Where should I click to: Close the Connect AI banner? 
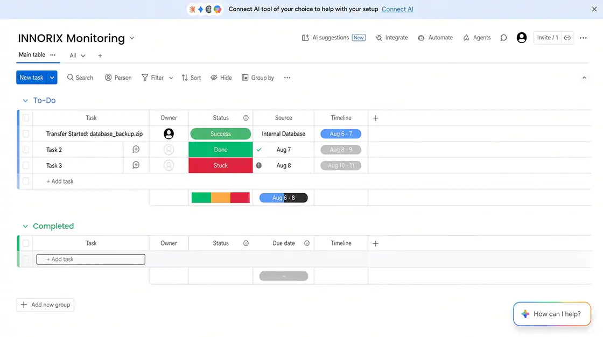(594, 9)
